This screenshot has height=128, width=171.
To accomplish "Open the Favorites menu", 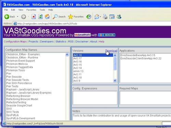I will [x=31, y=10].
